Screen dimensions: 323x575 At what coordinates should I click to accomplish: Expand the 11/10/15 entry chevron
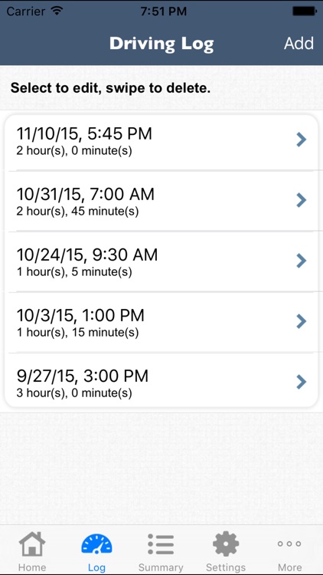tap(301, 140)
